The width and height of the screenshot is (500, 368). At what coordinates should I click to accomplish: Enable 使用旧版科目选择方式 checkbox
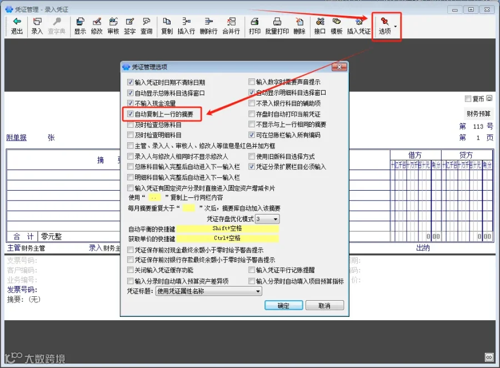(x=252, y=156)
